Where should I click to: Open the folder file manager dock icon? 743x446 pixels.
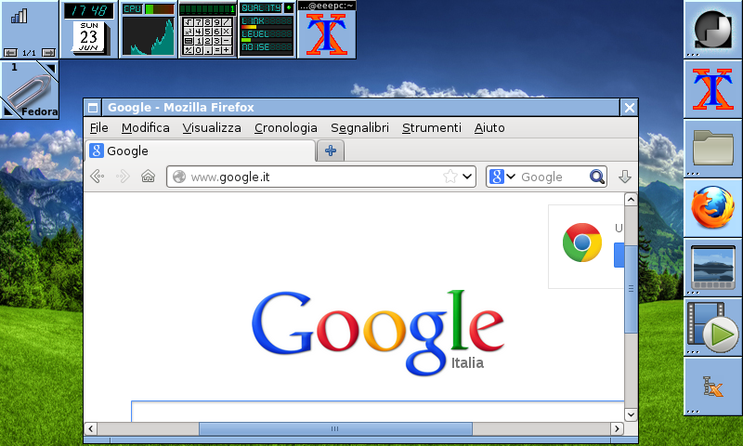(x=712, y=149)
